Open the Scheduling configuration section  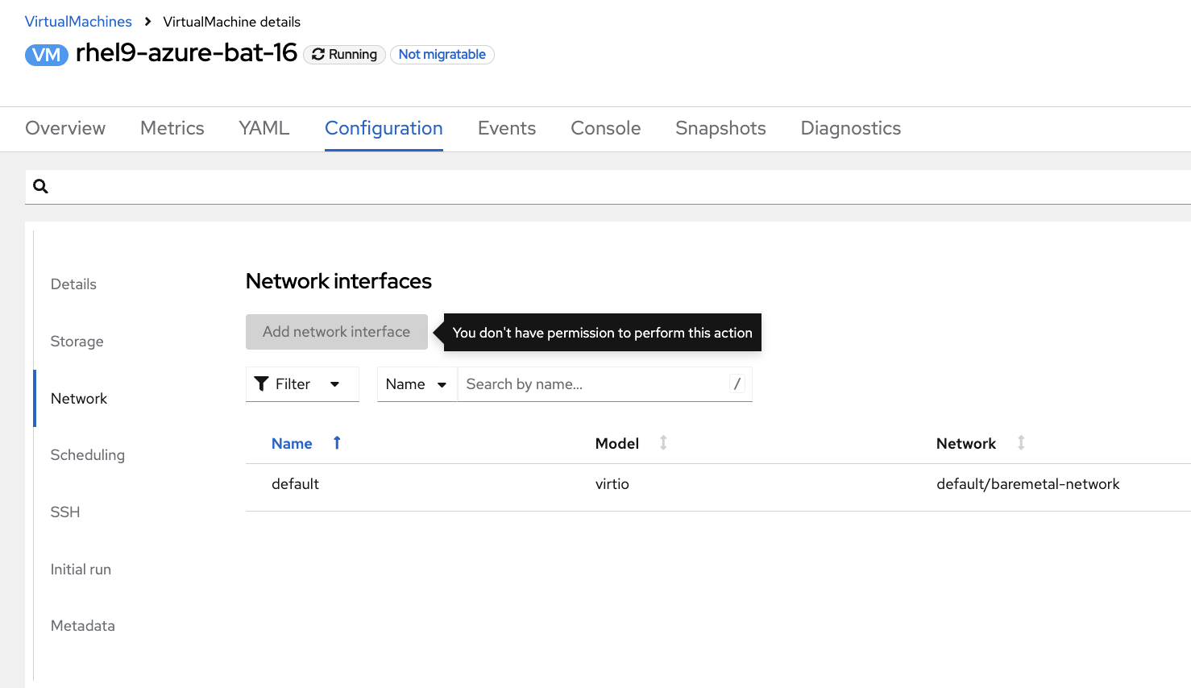[87, 455]
